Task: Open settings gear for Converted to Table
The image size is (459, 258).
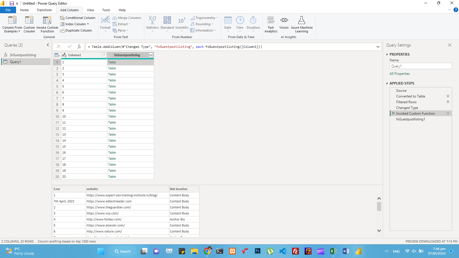Action: (x=448, y=96)
